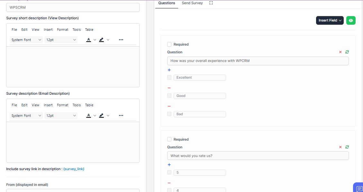Click the {survey_link} merge field link
Screen dimensions: 363x192
pos(74,169)
